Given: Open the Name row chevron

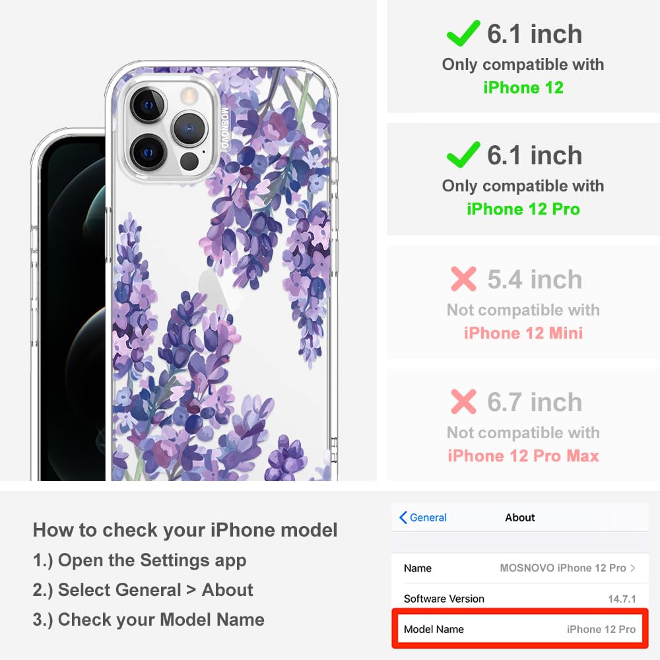Looking at the screenshot, I should tap(633, 568).
